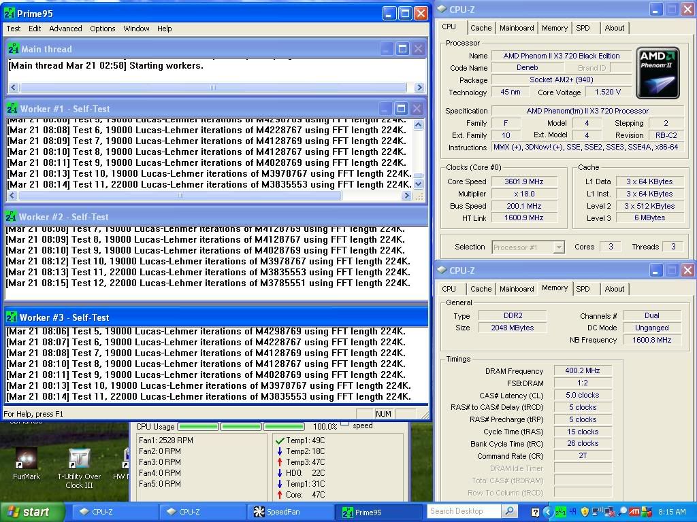
Task: Click the 8:15 AM taskbar clock
Action: [672, 512]
